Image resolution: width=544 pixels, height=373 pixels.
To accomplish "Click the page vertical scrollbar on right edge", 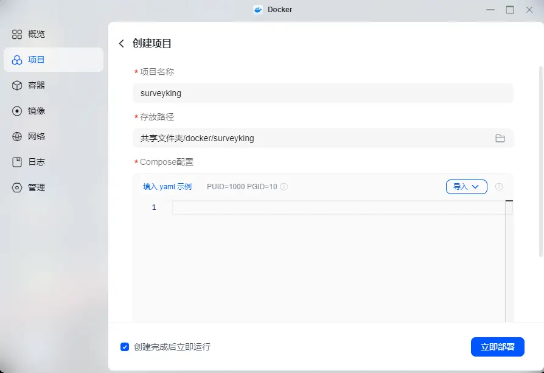I will coord(540,161).
